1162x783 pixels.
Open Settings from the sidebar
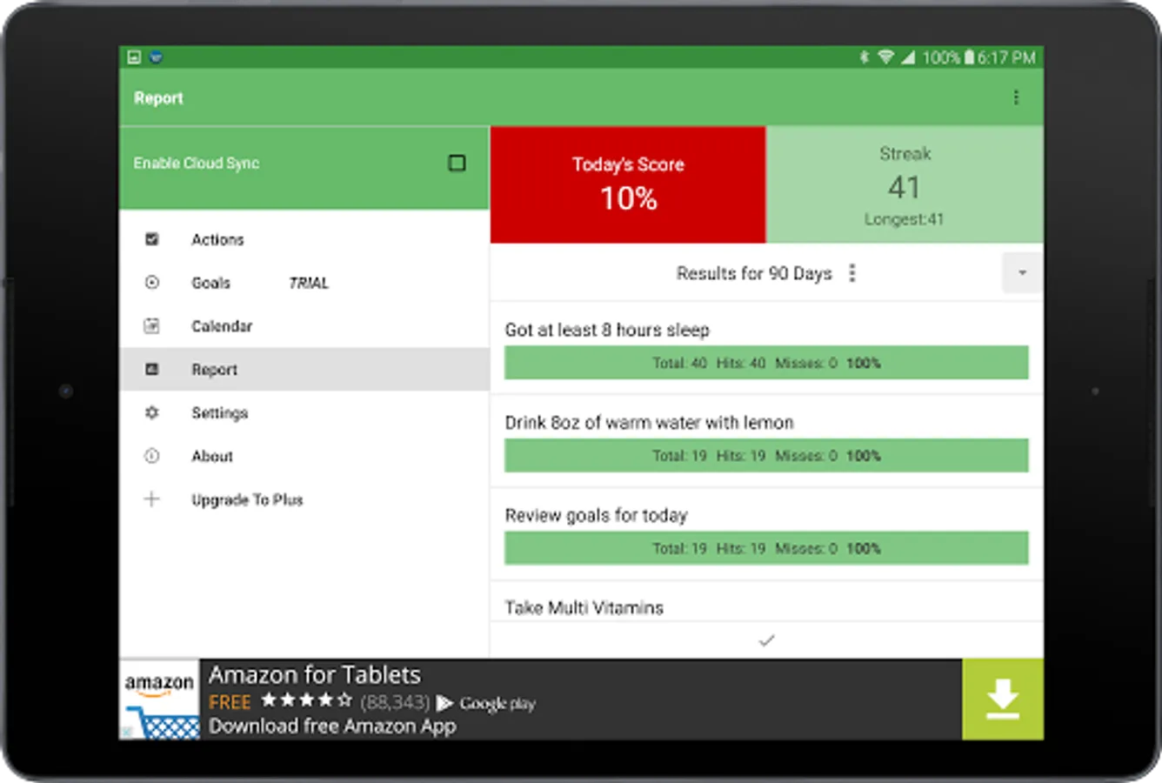(x=304, y=412)
